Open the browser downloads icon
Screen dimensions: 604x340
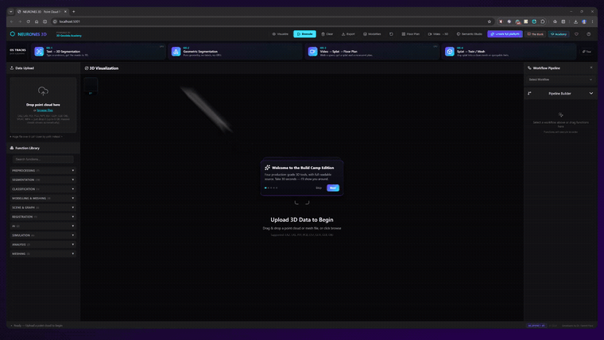[575, 21]
